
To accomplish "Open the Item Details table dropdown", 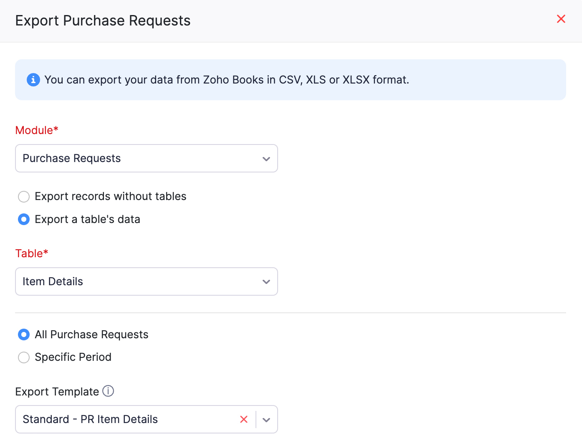I will [146, 281].
